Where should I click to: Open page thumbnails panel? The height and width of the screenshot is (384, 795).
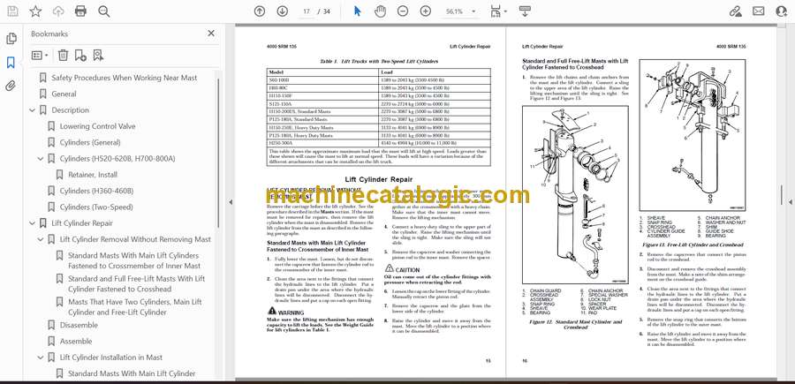pos(11,39)
